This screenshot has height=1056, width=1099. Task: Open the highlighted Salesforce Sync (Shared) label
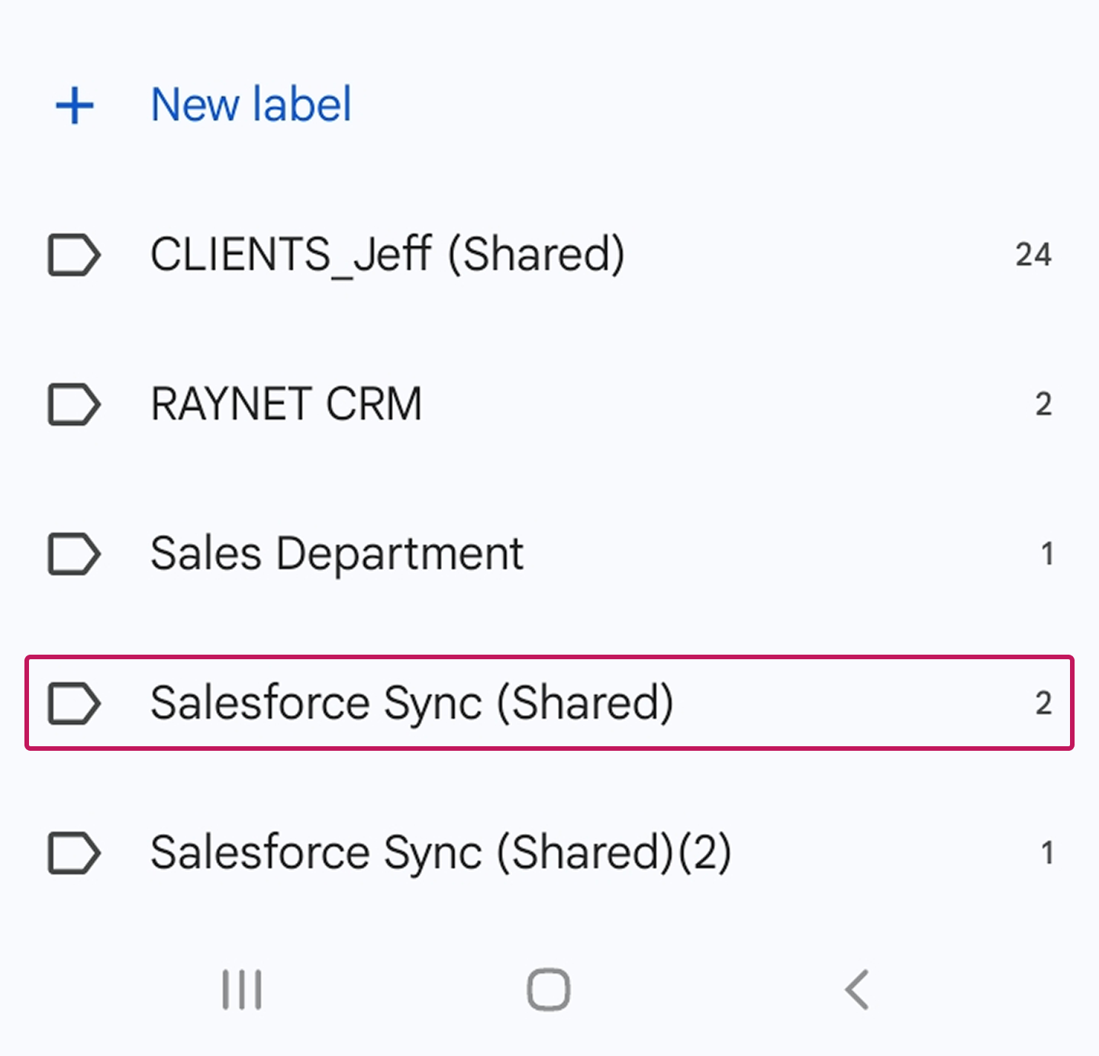411,703
